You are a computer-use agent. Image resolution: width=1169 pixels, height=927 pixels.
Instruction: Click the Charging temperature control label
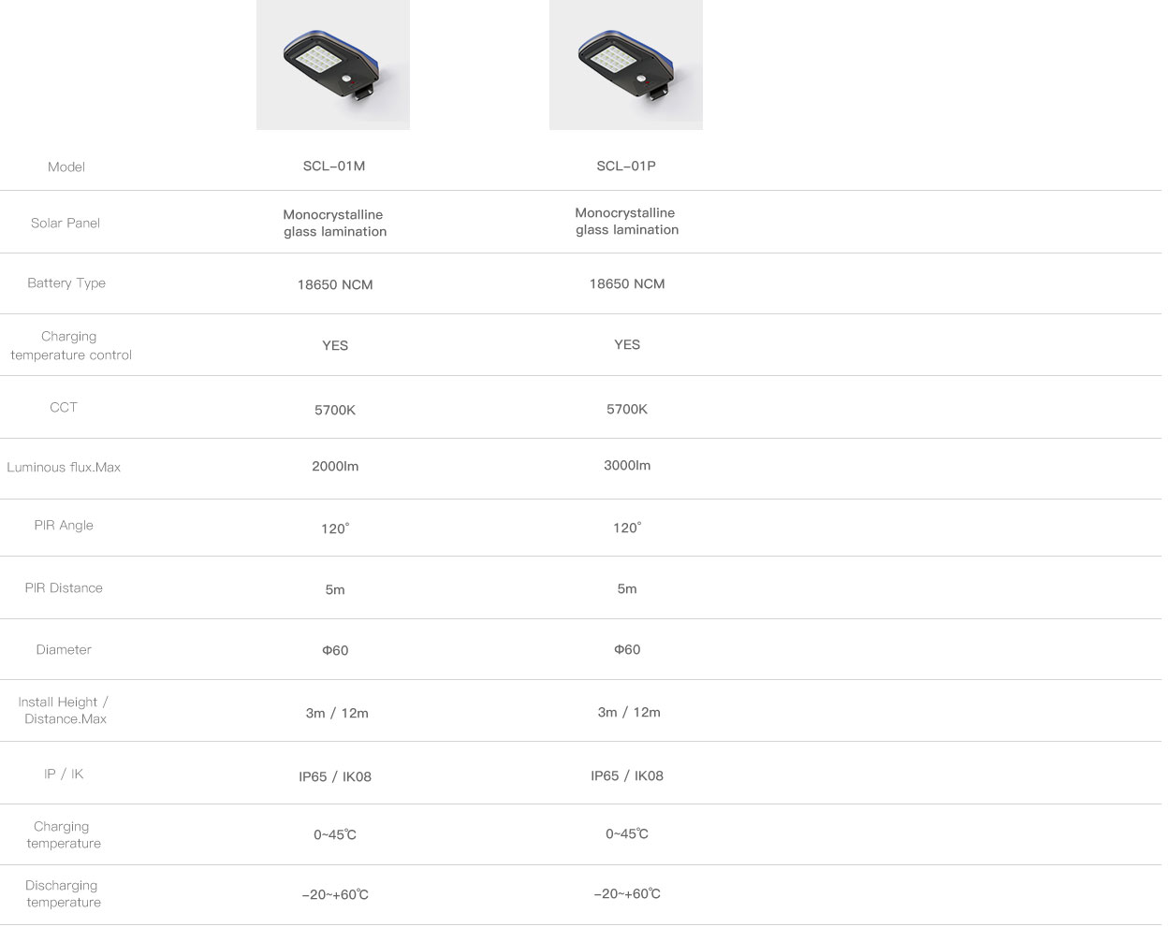(71, 345)
